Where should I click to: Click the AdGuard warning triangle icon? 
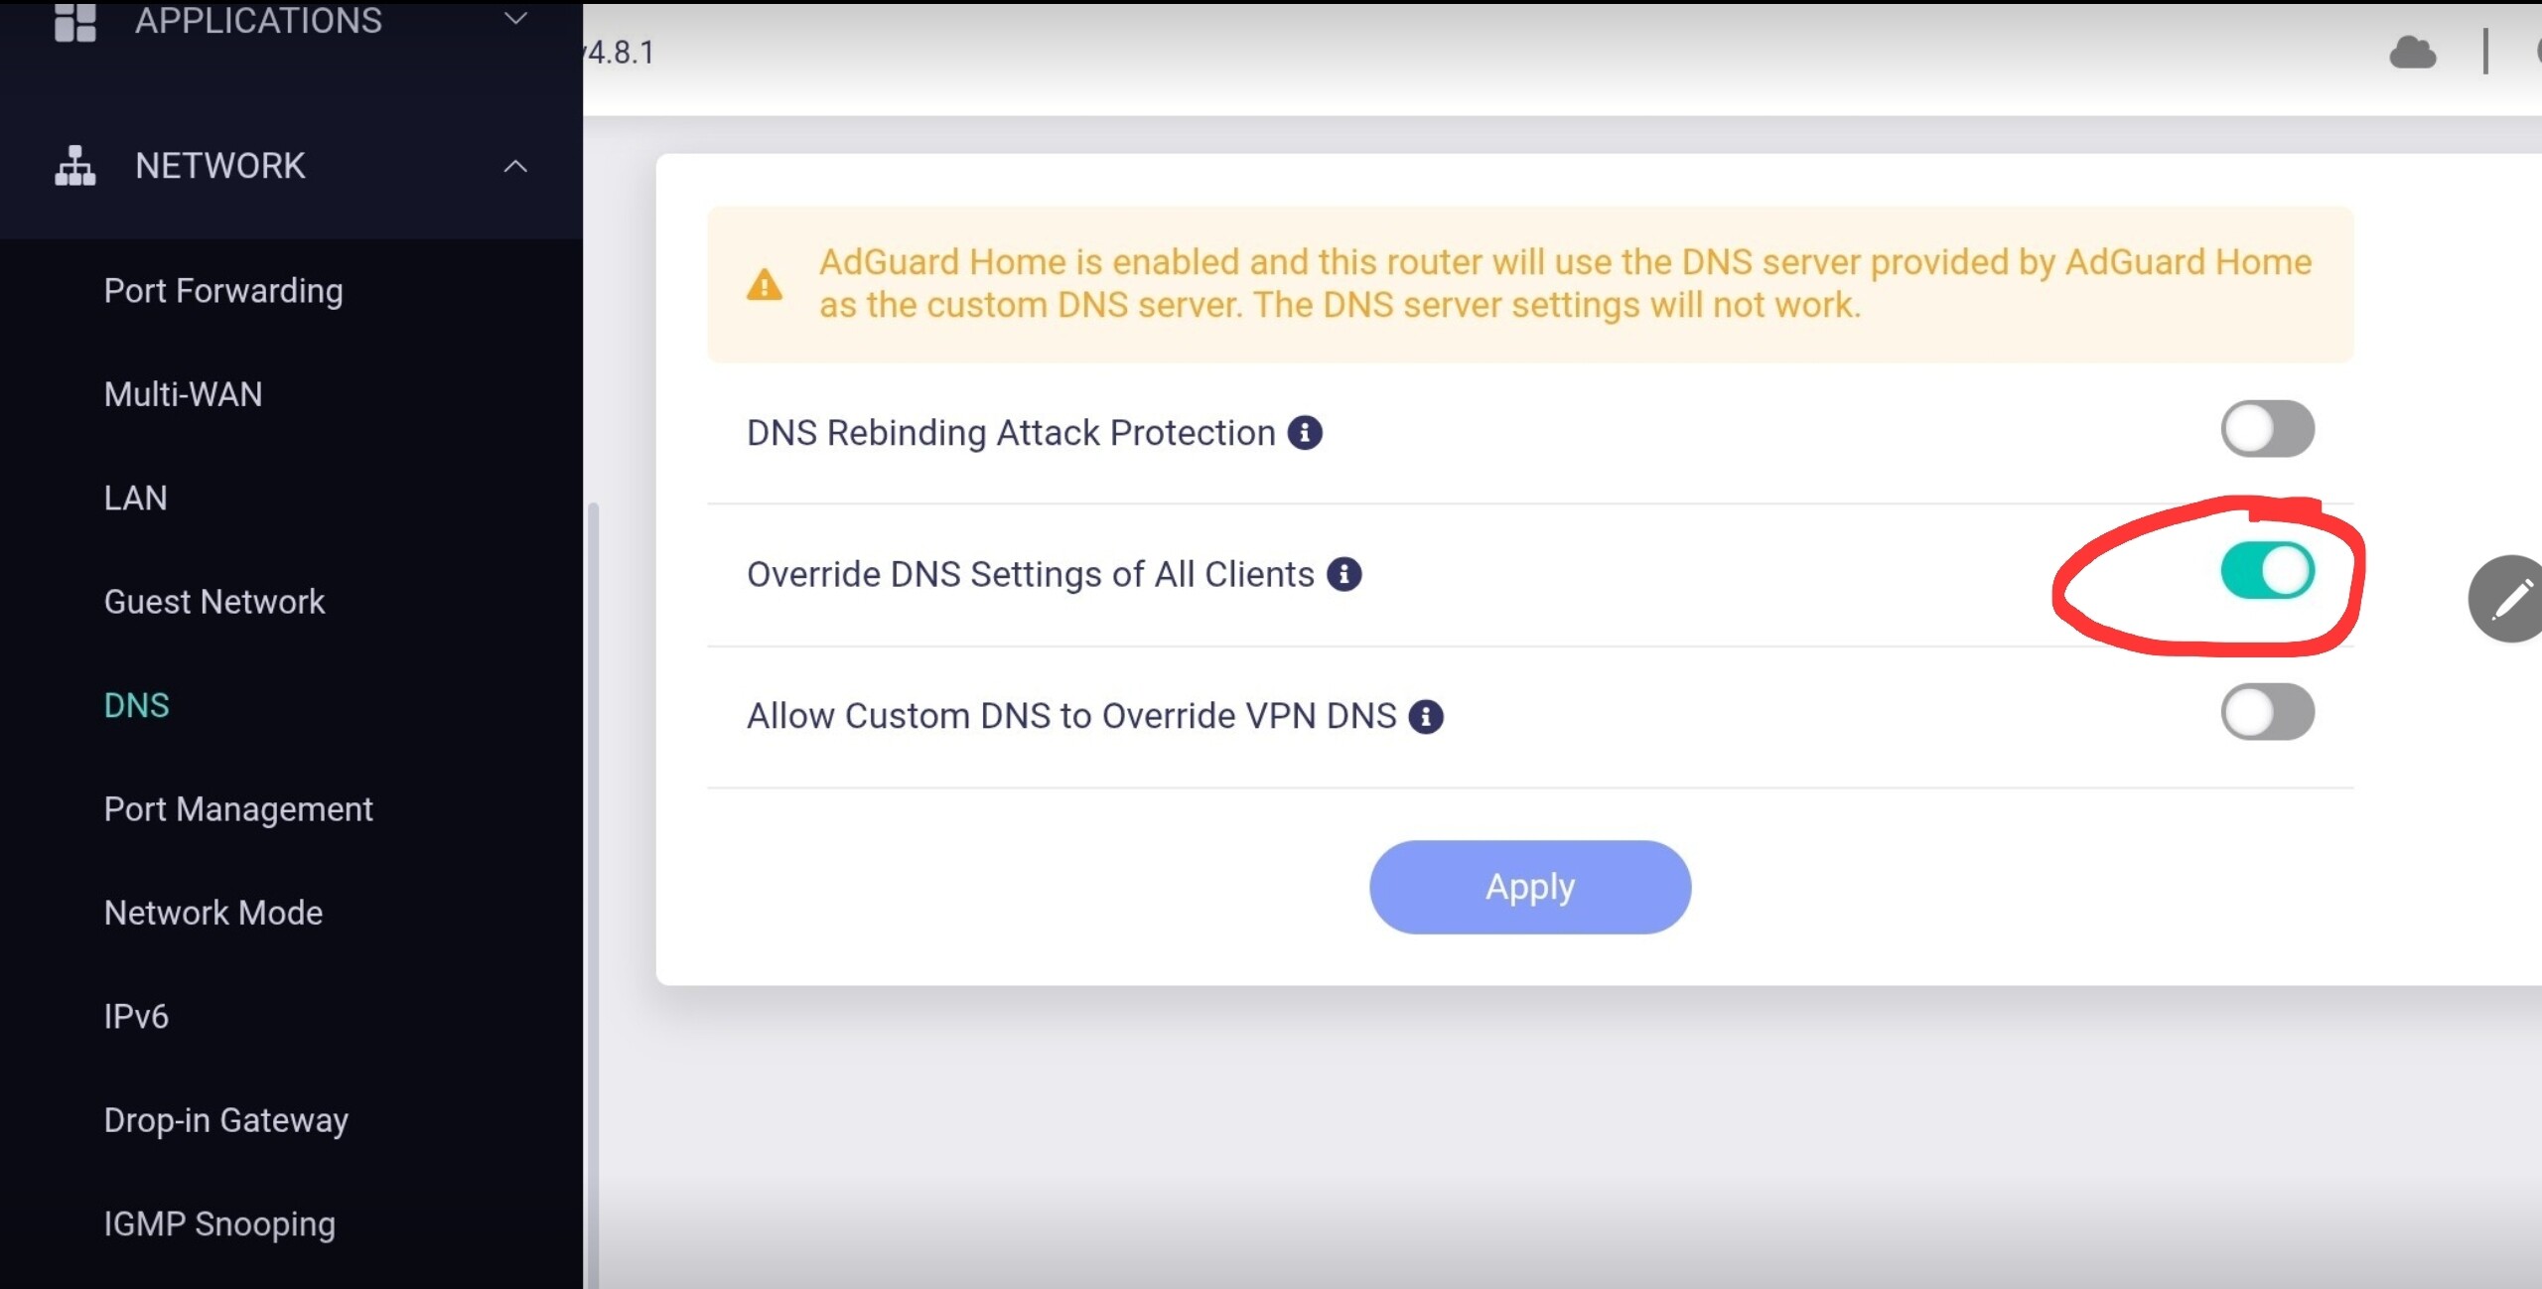(x=764, y=285)
